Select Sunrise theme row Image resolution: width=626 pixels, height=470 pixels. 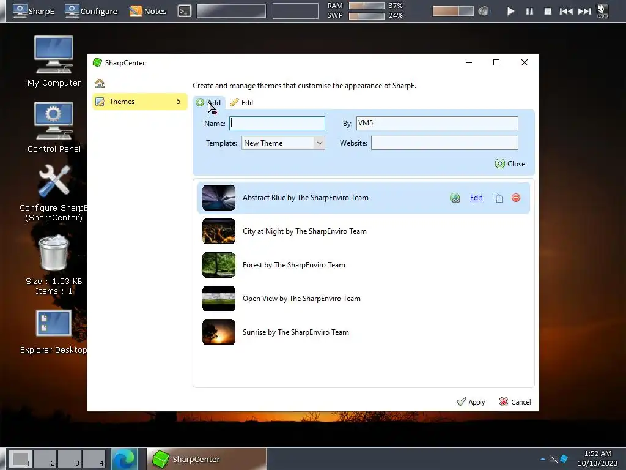pos(363,332)
